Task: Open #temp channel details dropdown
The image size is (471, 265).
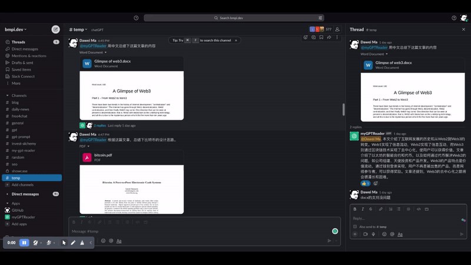Action: [78, 29]
